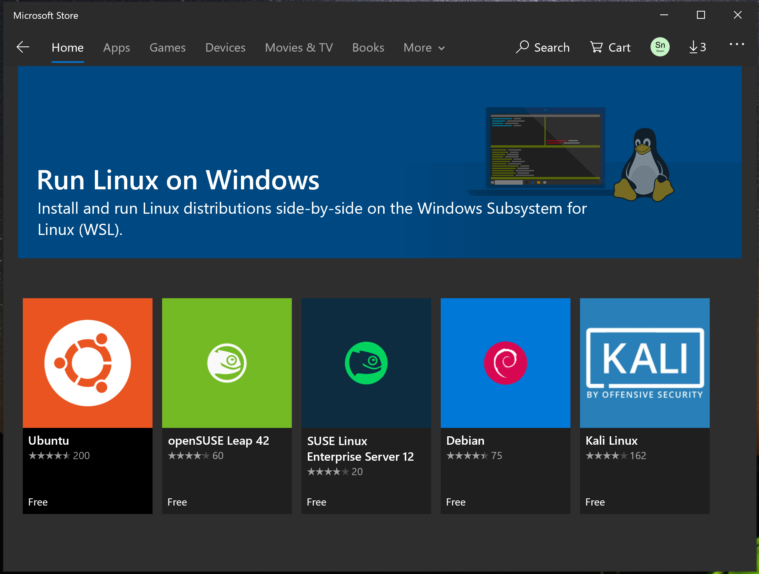Click the back arrow icon
759x574 pixels.
pos(23,47)
